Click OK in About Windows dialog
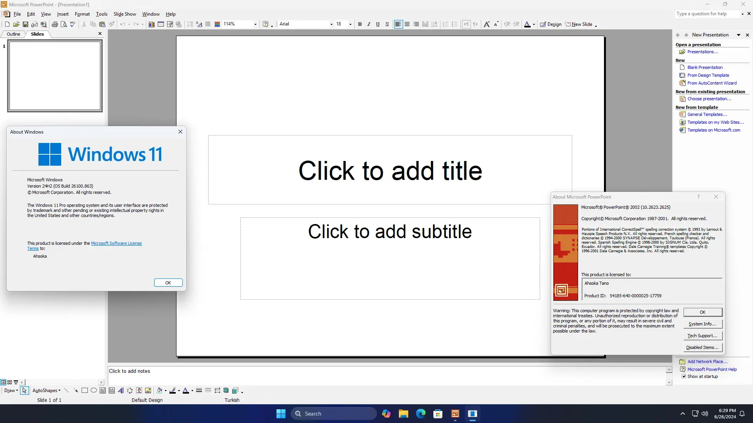 pyautogui.click(x=168, y=283)
